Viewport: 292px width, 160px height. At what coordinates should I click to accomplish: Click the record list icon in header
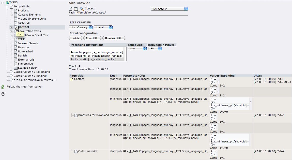[x=76, y=9]
